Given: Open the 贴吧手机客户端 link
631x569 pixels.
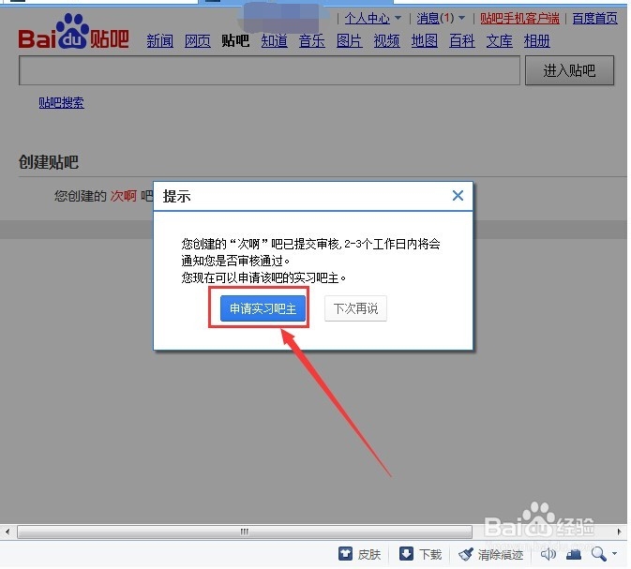Looking at the screenshot, I should [x=519, y=18].
